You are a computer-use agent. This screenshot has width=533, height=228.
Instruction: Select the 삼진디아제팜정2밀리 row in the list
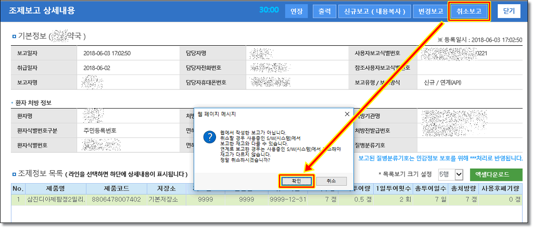(55, 199)
